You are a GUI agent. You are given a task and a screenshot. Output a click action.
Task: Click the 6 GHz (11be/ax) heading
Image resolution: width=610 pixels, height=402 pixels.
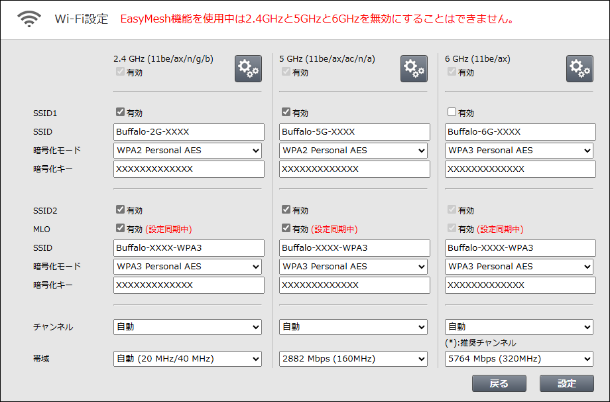478,59
